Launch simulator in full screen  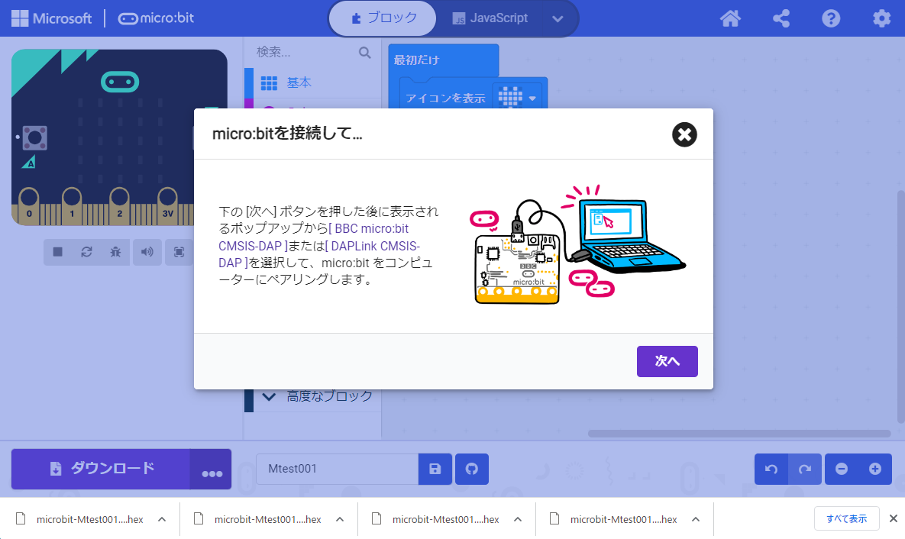(179, 252)
